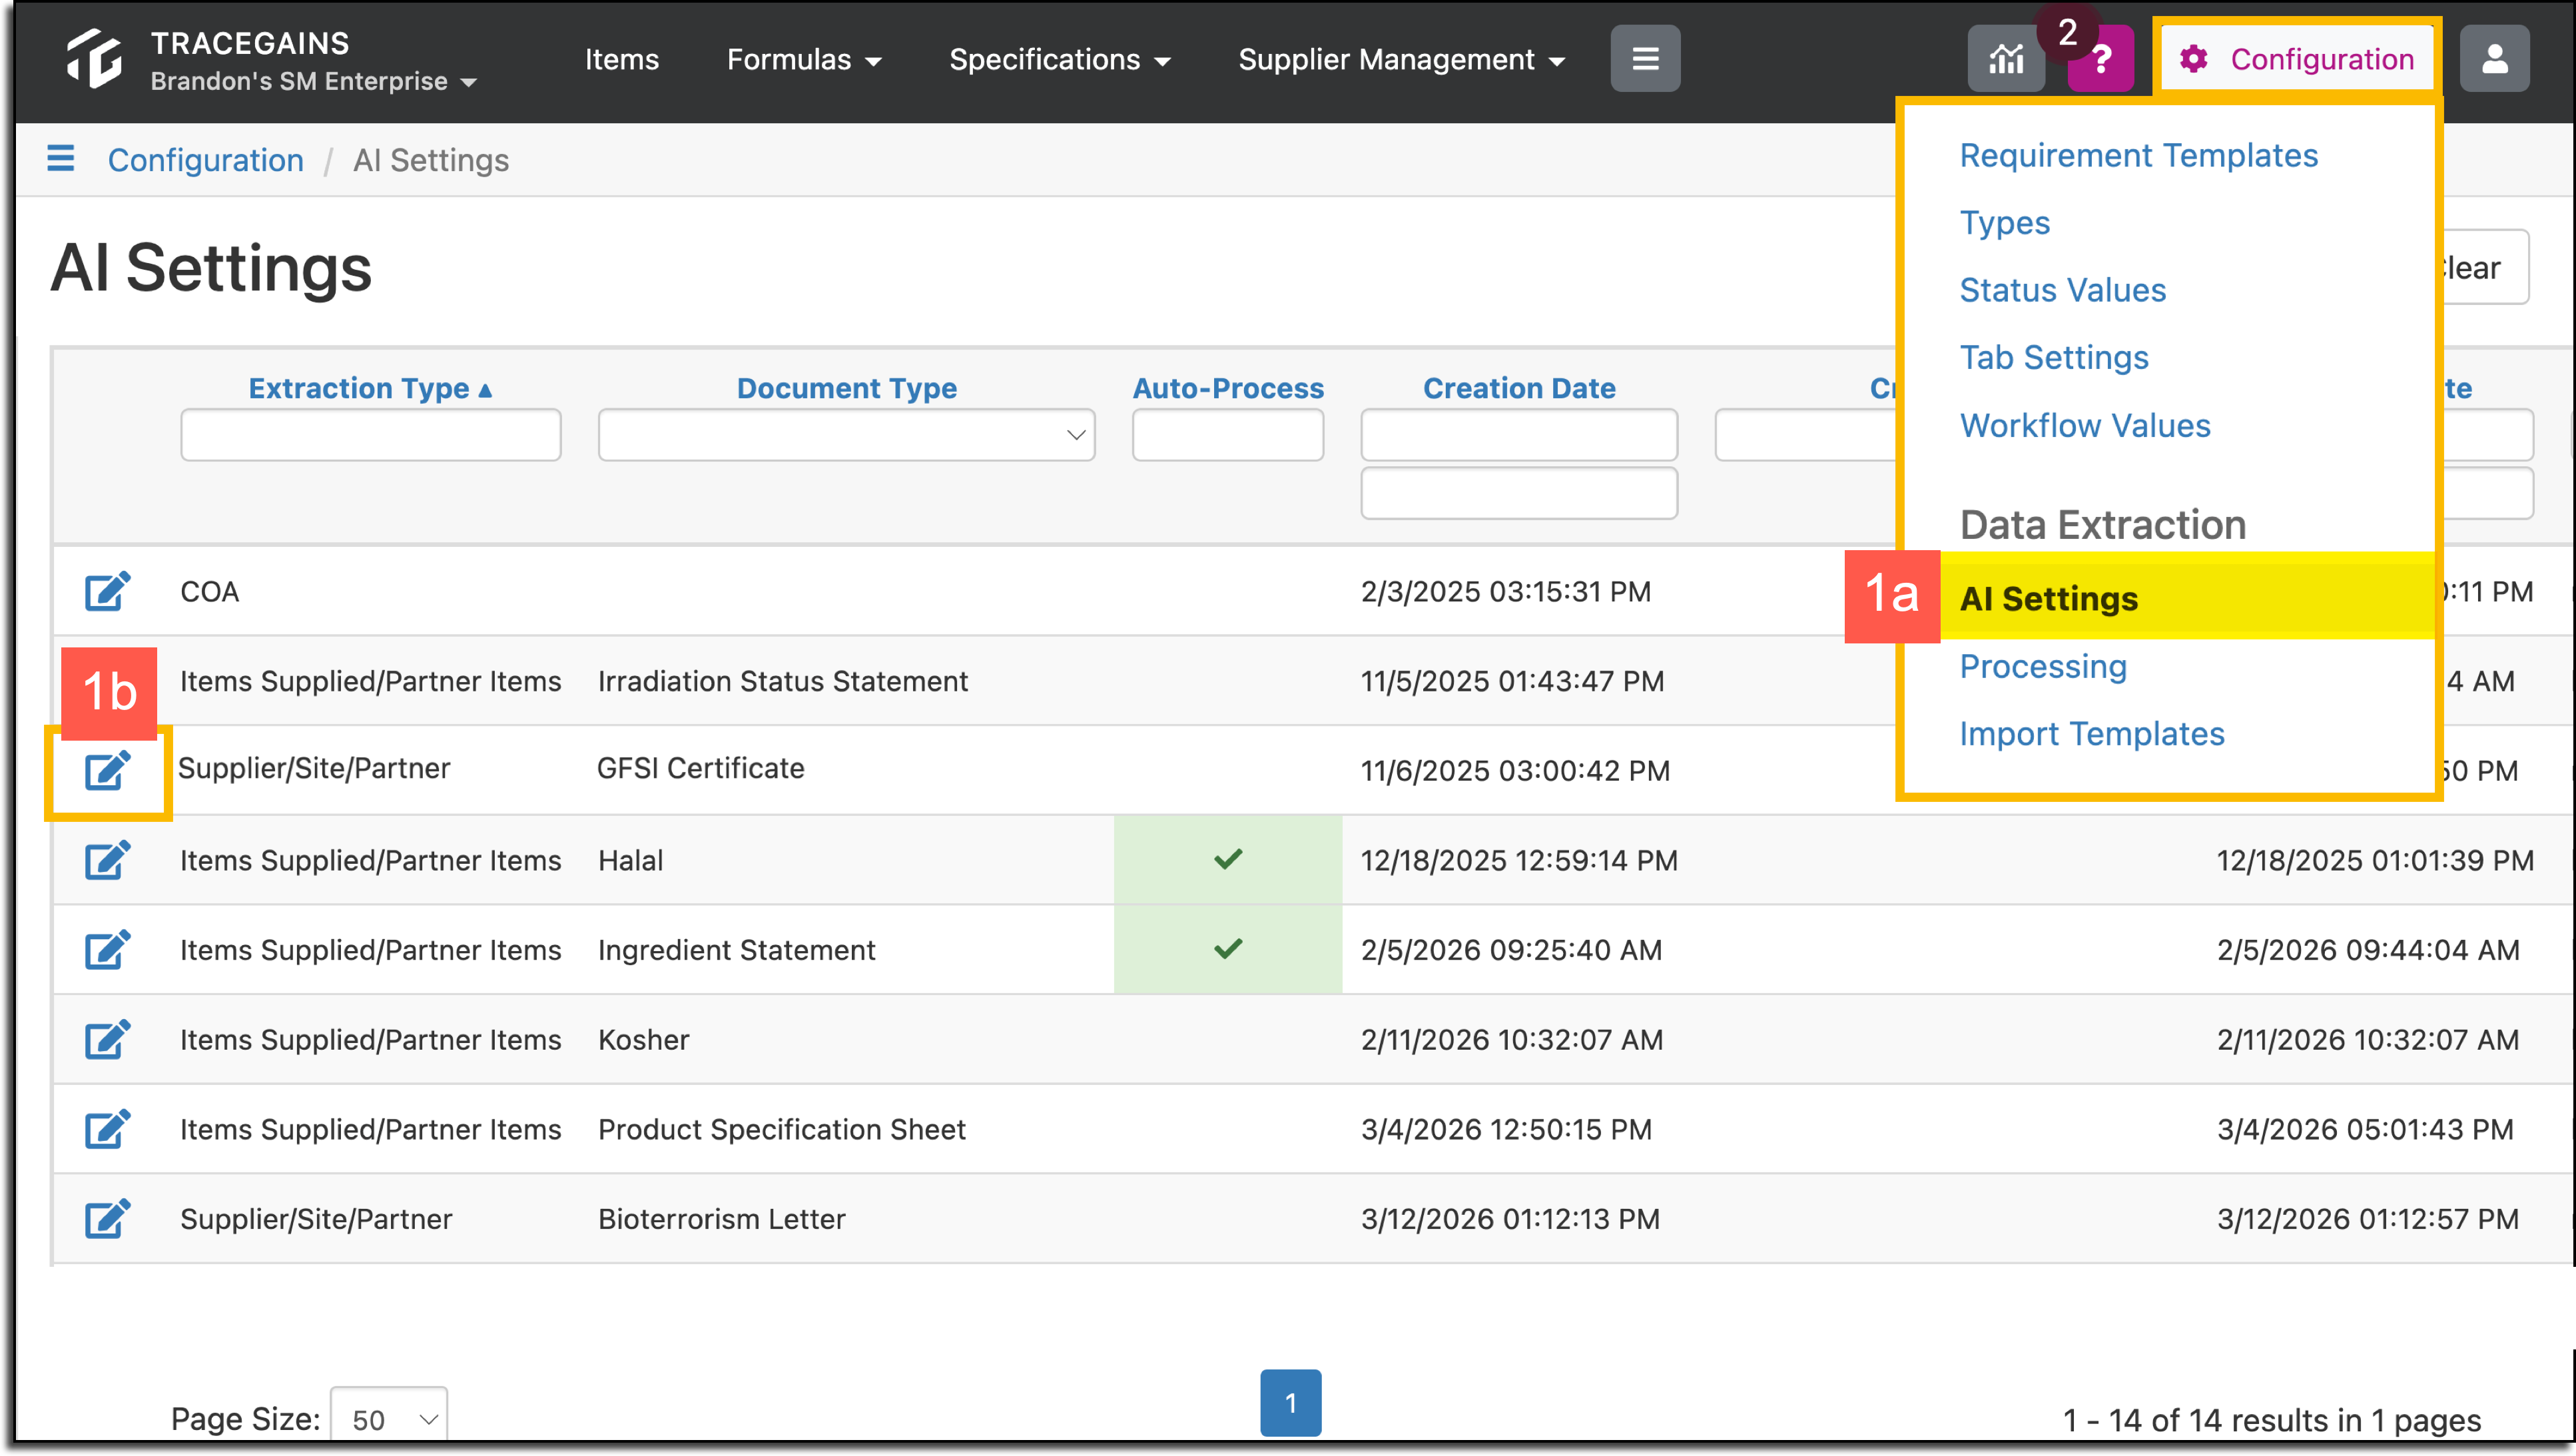The width and height of the screenshot is (2576, 1456).
Task: Select Workflow Values menu entry
Action: [2084, 425]
